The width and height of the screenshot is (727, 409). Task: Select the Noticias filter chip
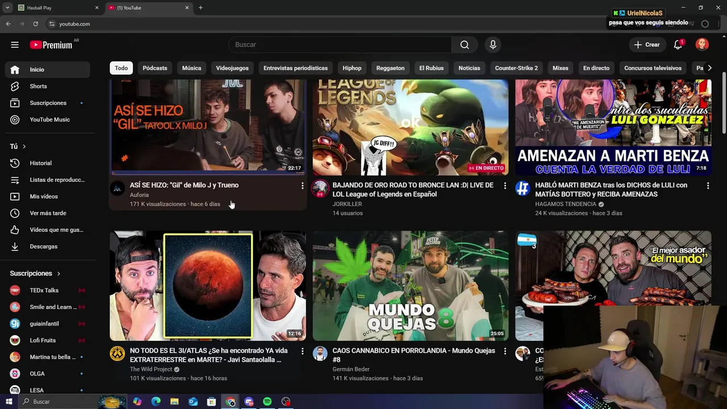point(469,68)
